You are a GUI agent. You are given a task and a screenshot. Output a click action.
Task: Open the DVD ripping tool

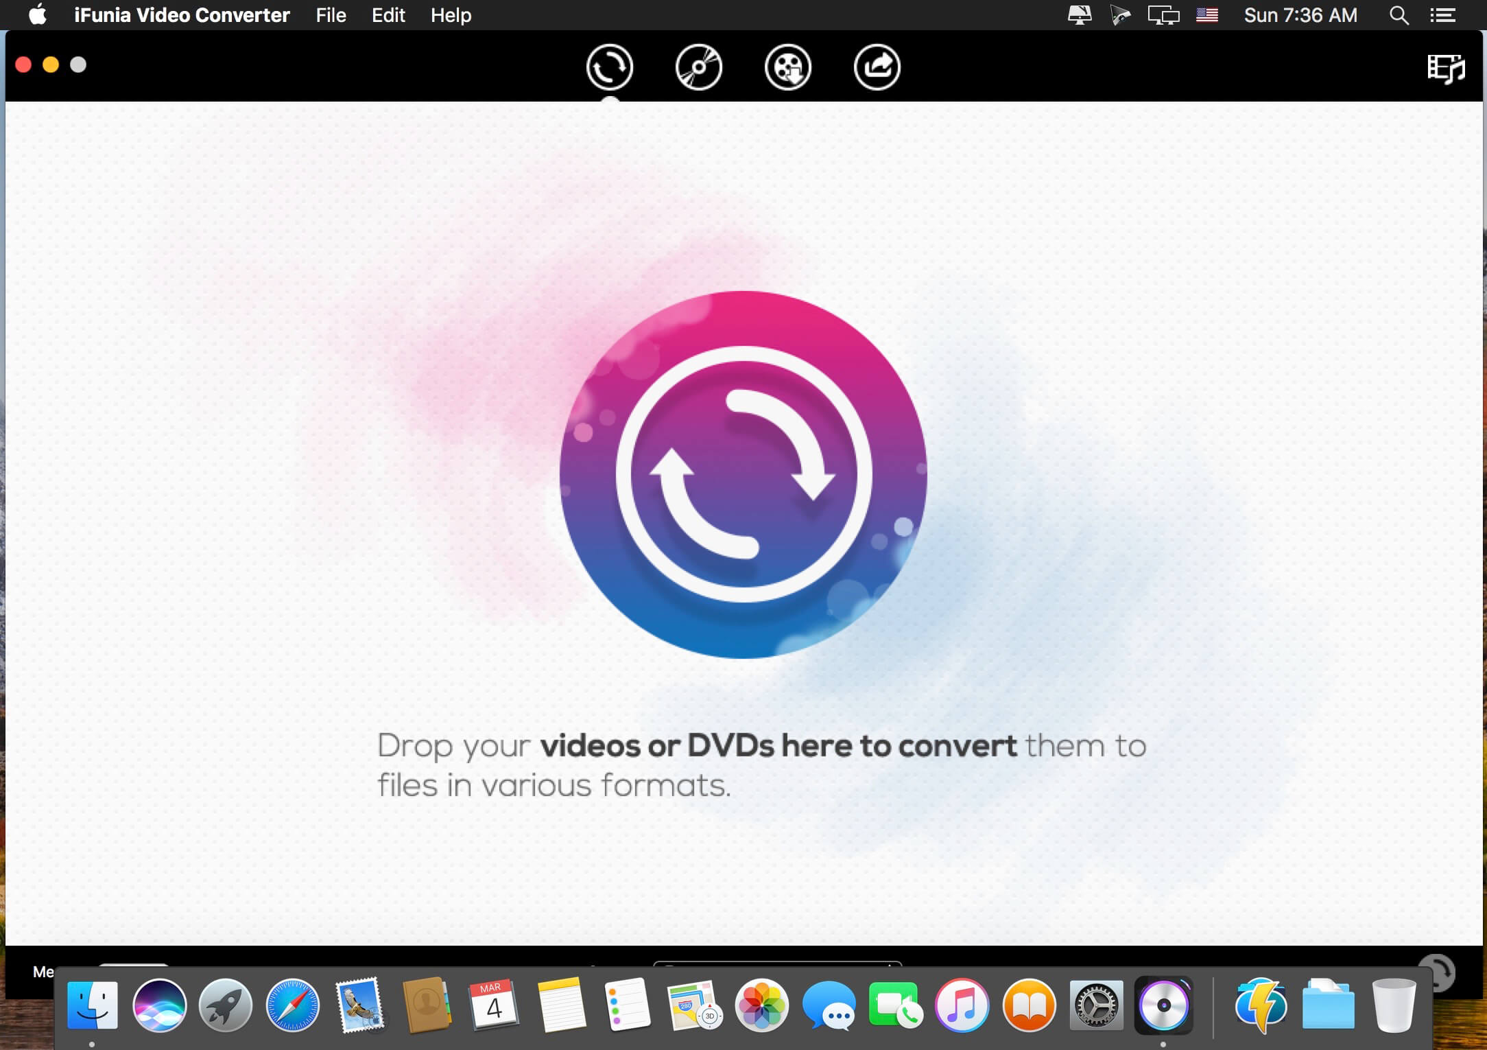click(x=698, y=67)
